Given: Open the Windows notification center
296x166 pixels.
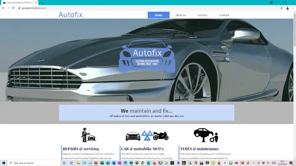Looking at the screenshot, I should point(291,163).
